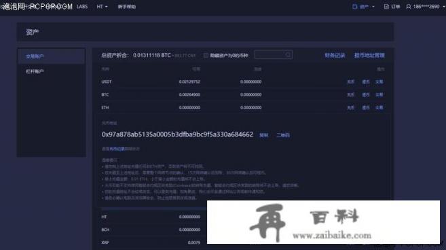Open the 资产 wallet icon in header
This screenshot has width=446, height=250.
coord(354,7)
